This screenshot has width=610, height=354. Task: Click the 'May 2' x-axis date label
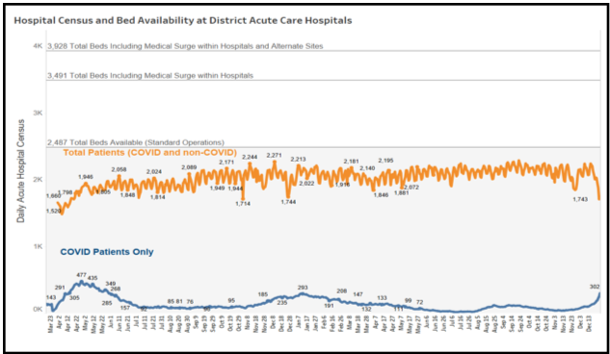85,322
